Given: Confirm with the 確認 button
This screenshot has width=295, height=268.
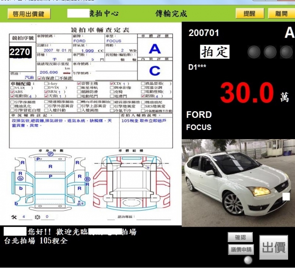Looking at the screenshot, I should pos(240,237).
